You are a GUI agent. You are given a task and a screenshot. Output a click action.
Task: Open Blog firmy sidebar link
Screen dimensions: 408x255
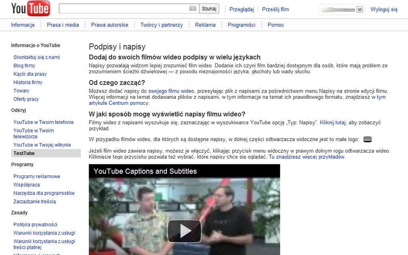coord(24,66)
